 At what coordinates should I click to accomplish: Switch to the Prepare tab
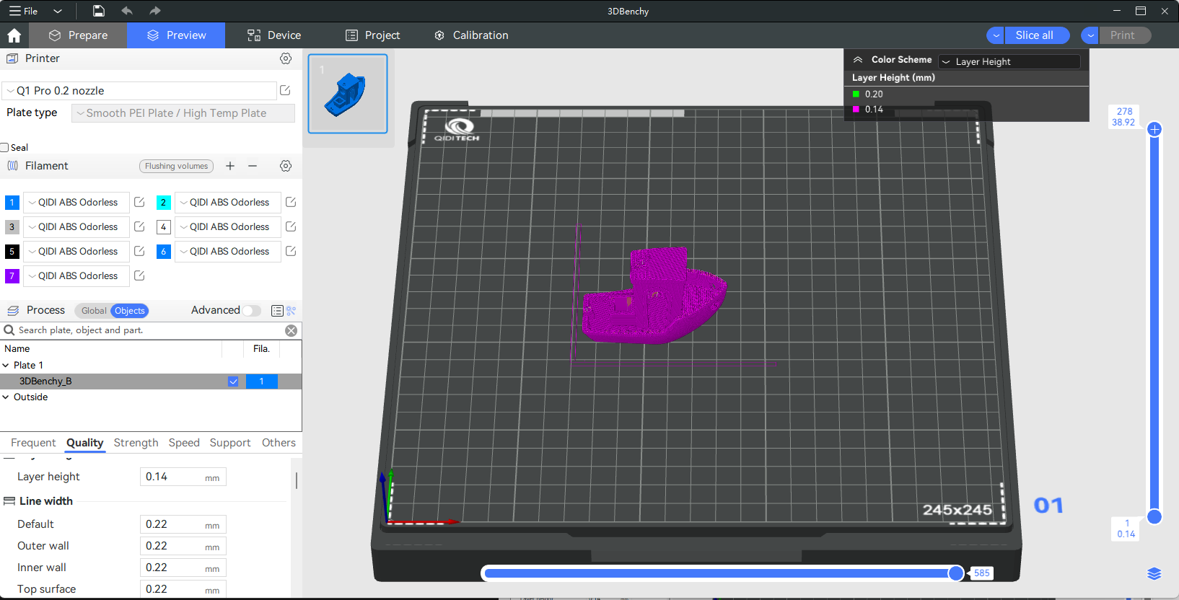[x=78, y=35]
